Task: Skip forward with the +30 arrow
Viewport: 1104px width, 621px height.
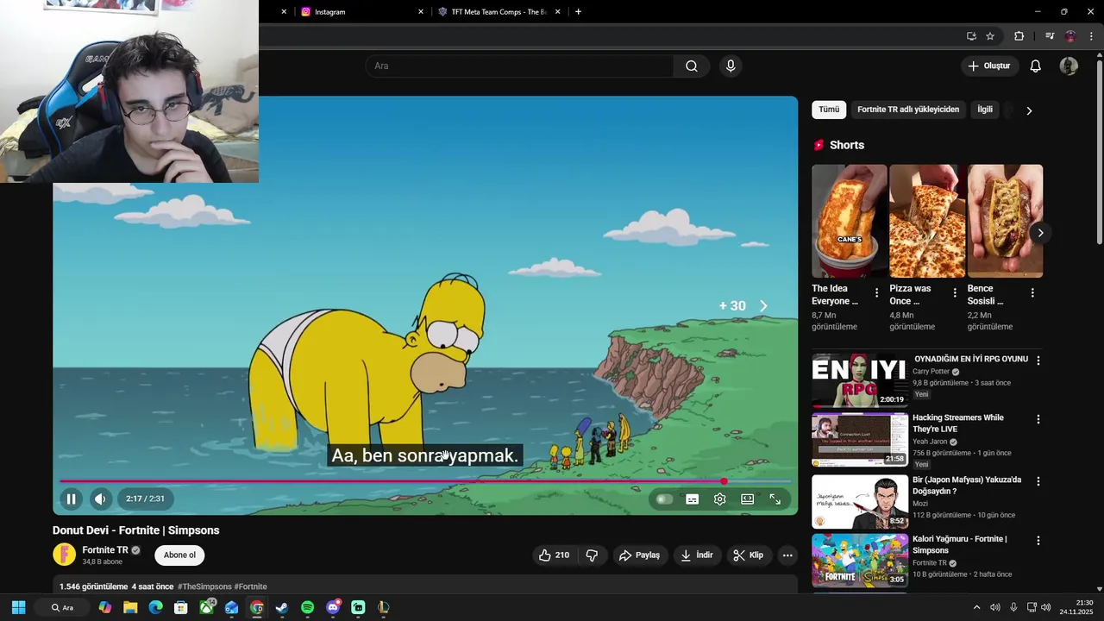Action: click(762, 306)
